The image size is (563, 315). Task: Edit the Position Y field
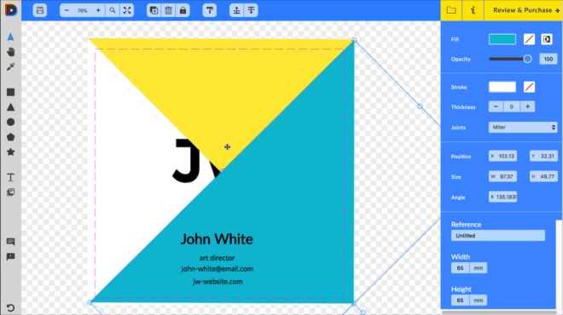[x=543, y=156]
